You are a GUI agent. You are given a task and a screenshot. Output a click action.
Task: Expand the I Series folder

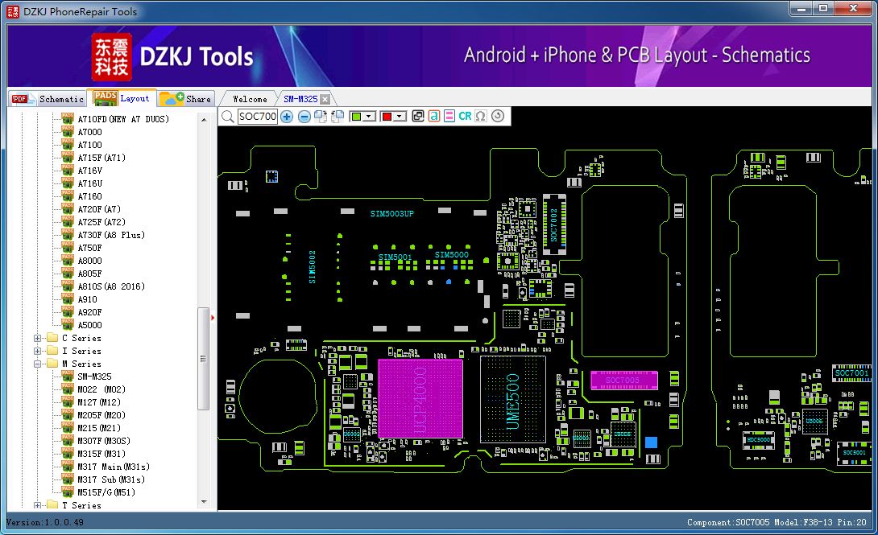click(38, 351)
